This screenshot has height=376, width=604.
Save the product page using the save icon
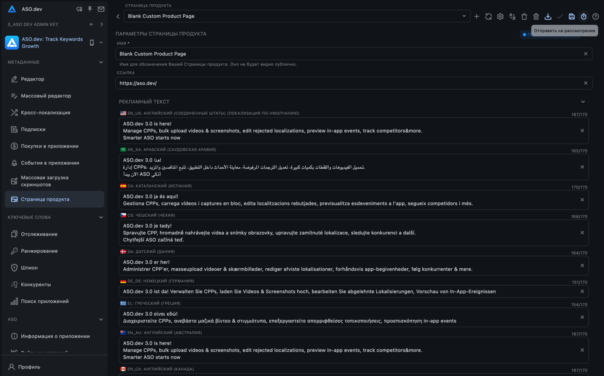point(572,16)
